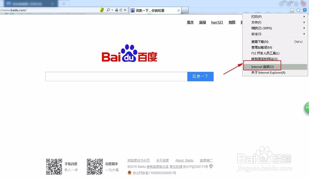Click the Baidu logo
The height and width of the screenshot is (179, 309).
click(129, 53)
